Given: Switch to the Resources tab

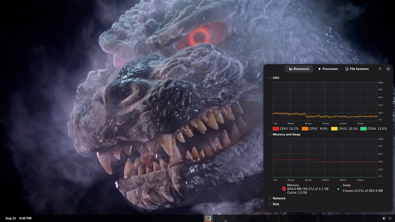Looking at the screenshot, I should point(299,69).
